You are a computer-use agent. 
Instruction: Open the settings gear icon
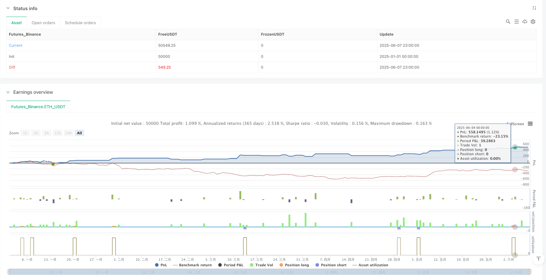533,22
